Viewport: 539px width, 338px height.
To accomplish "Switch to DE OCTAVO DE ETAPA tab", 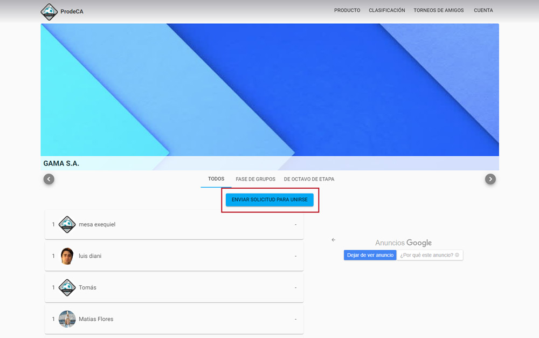I will coord(309,179).
